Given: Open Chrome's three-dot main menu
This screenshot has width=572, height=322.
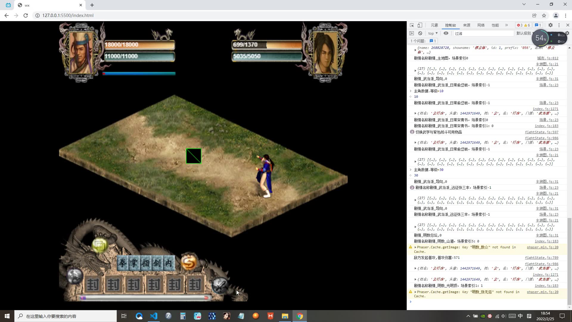Looking at the screenshot, I should (x=565, y=16).
